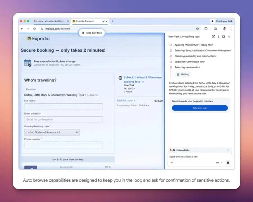253x202 pixels.
Task: Click the tab search icon in toolbar
Action: click(x=215, y=29)
